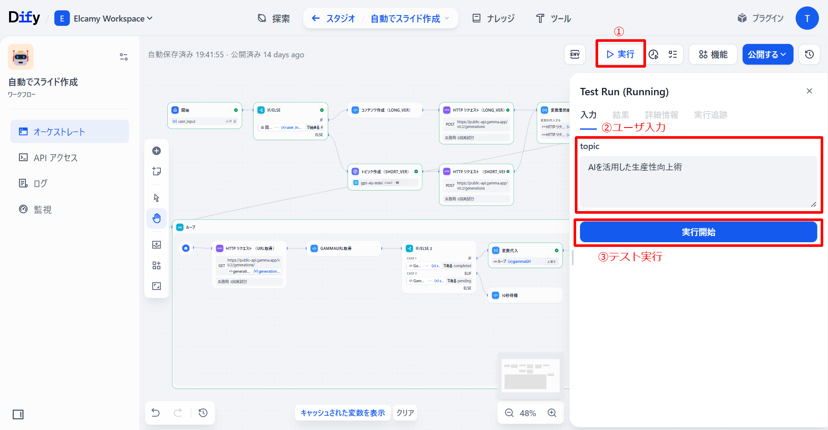Screen dimensions: 828x430
Task: Zoom out with the magnifier minus icon
Action: pos(509,413)
